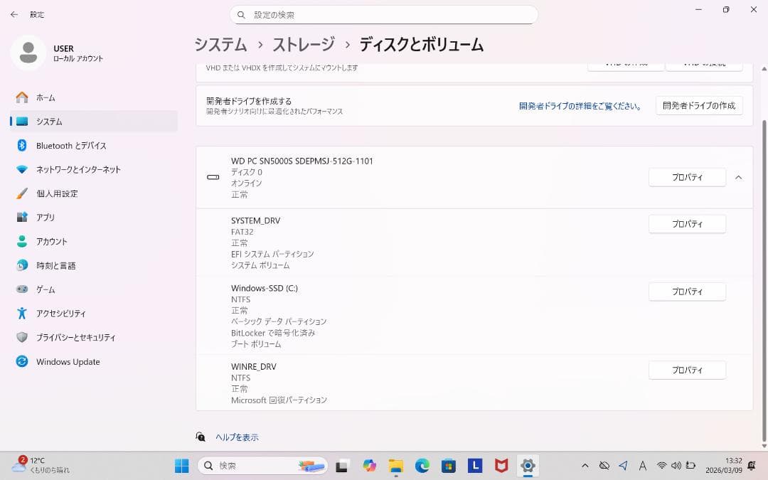
Task: Click 開発者ドライブの作成 button
Action: (699, 106)
